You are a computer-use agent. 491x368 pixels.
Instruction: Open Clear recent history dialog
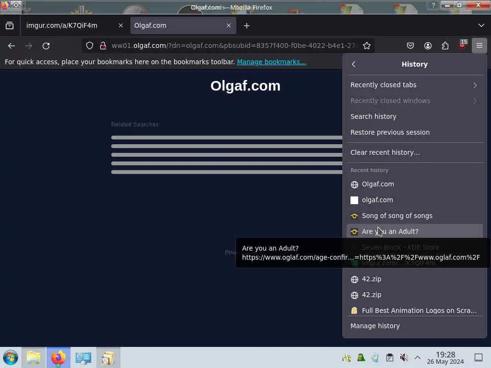pos(415,152)
